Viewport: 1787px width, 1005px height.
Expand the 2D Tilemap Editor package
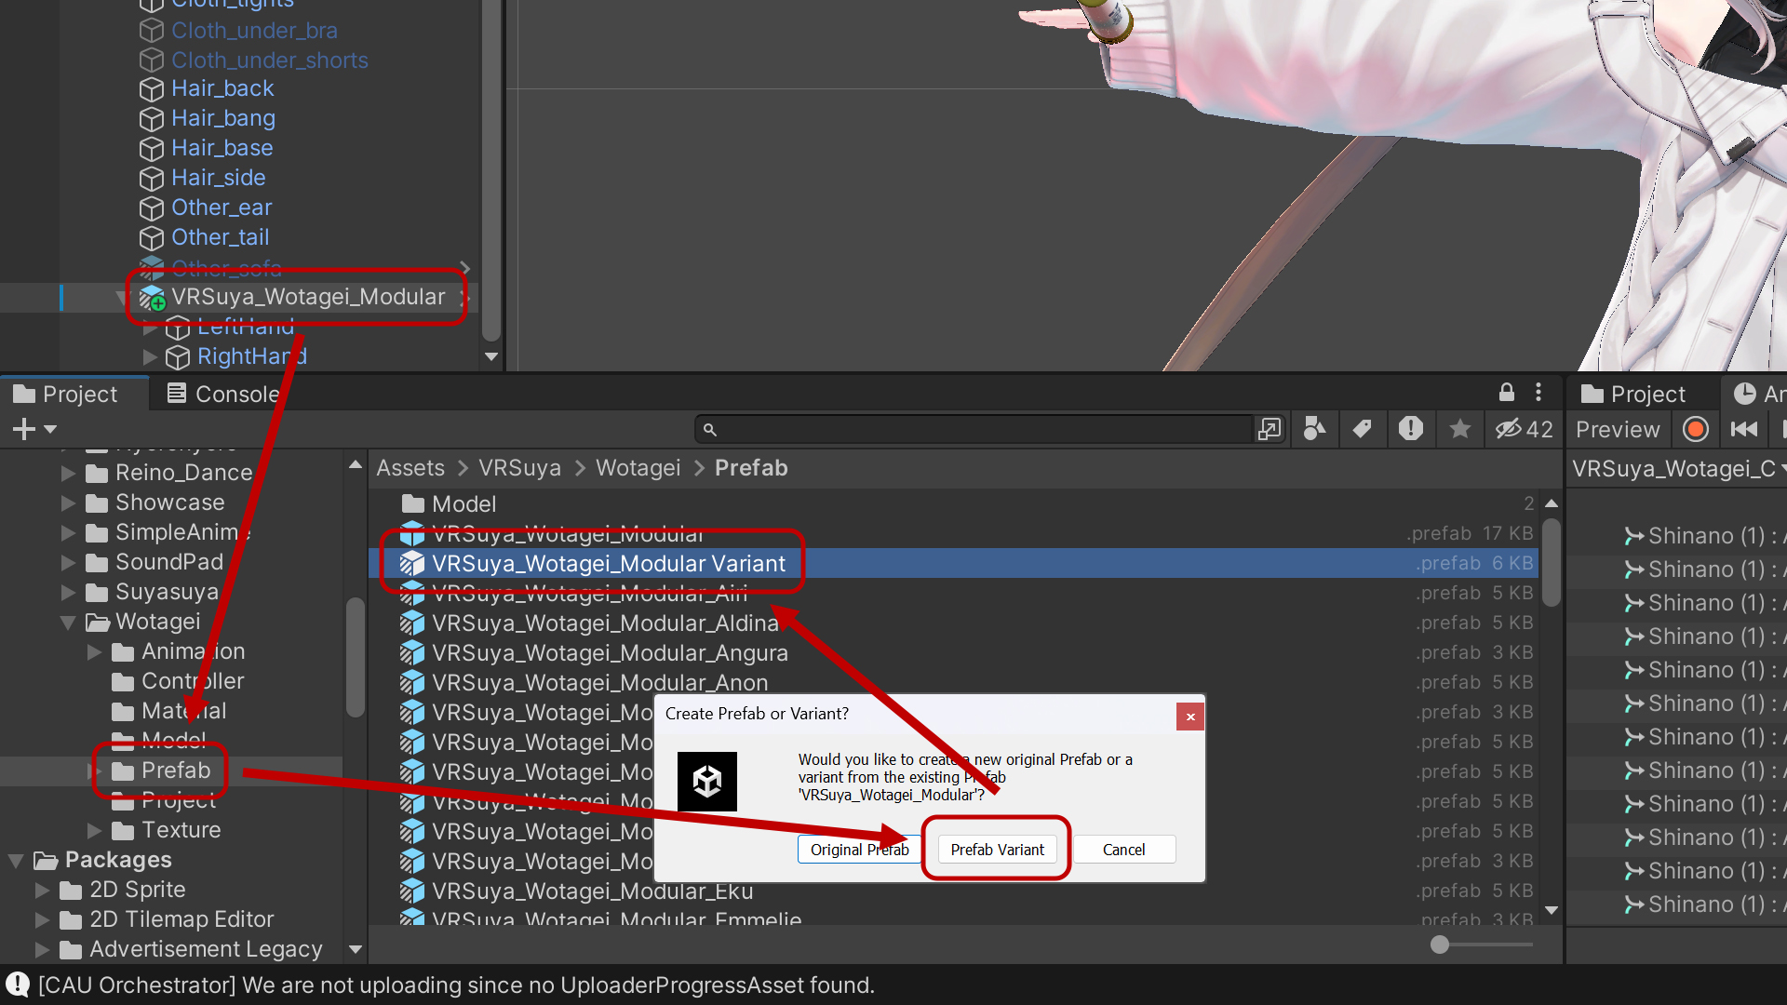click(x=42, y=919)
